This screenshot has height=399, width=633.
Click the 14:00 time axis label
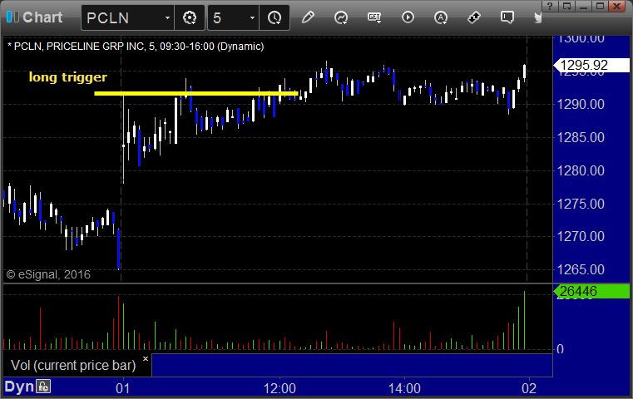coord(404,388)
